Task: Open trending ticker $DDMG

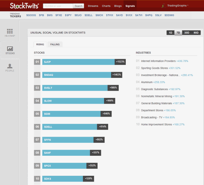Action: [169, 15]
